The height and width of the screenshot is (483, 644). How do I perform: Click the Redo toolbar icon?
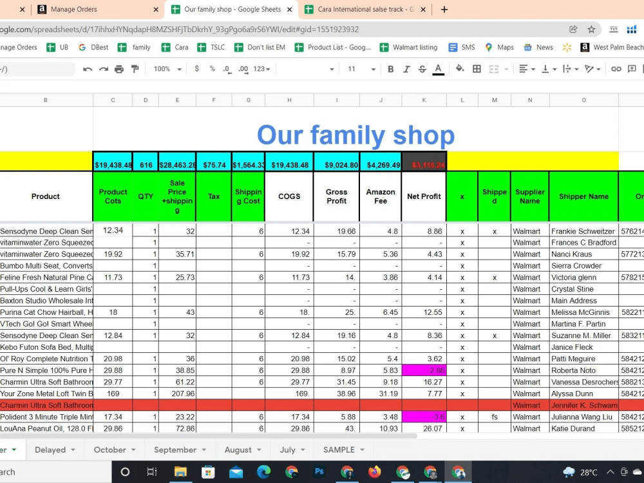104,69
